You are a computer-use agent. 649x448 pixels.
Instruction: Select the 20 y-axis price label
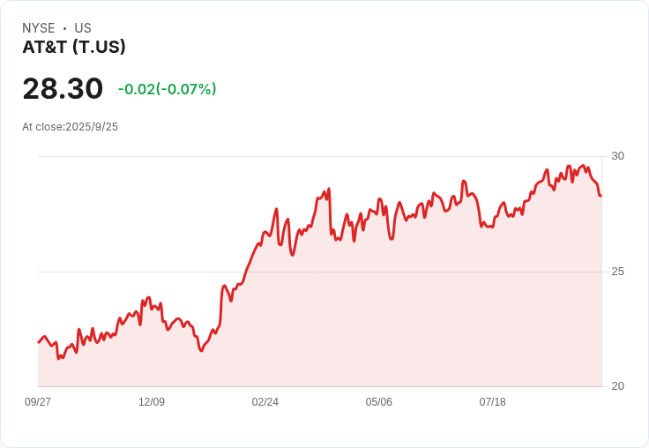click(617, 386)
